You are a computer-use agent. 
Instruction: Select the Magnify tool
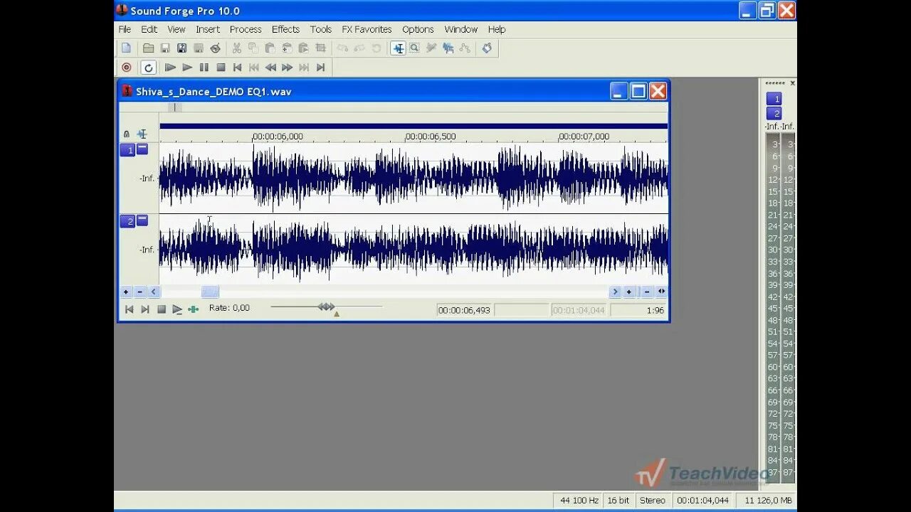tap(414, 48)
